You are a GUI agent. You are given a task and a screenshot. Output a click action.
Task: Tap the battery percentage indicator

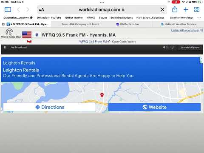[197, 2]
